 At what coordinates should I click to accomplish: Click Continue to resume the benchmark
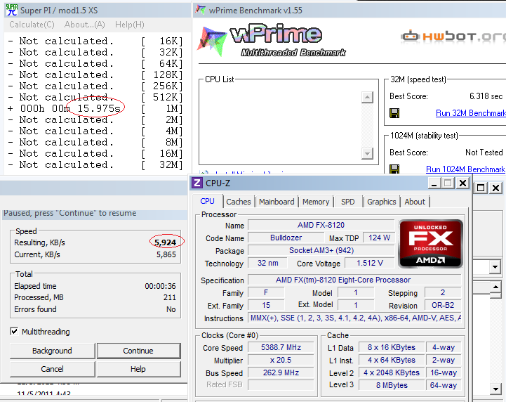click(138, 351)
